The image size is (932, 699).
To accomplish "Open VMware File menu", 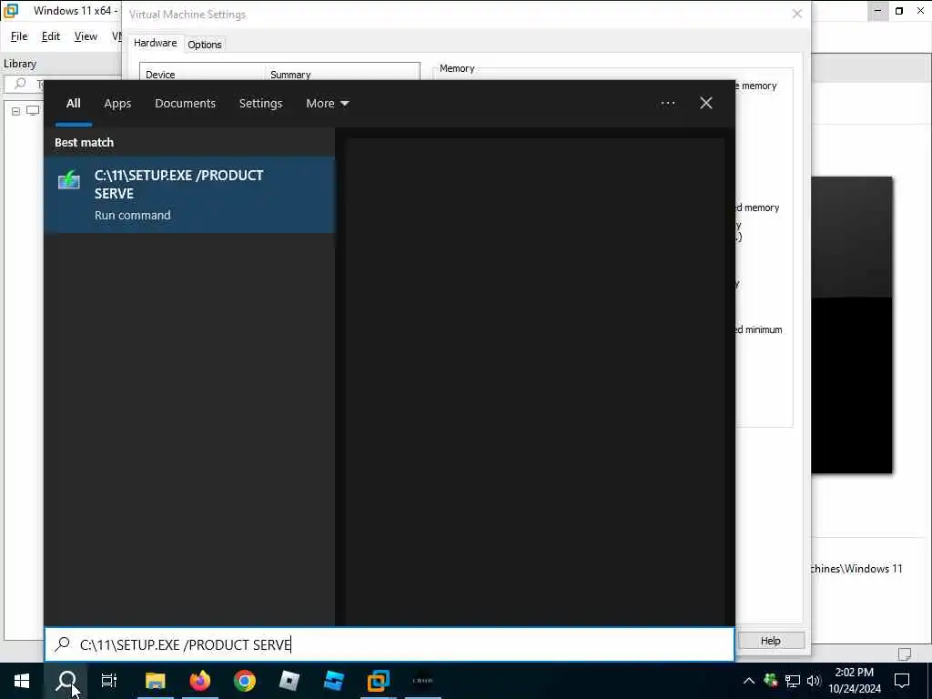I will click(19, 36).
